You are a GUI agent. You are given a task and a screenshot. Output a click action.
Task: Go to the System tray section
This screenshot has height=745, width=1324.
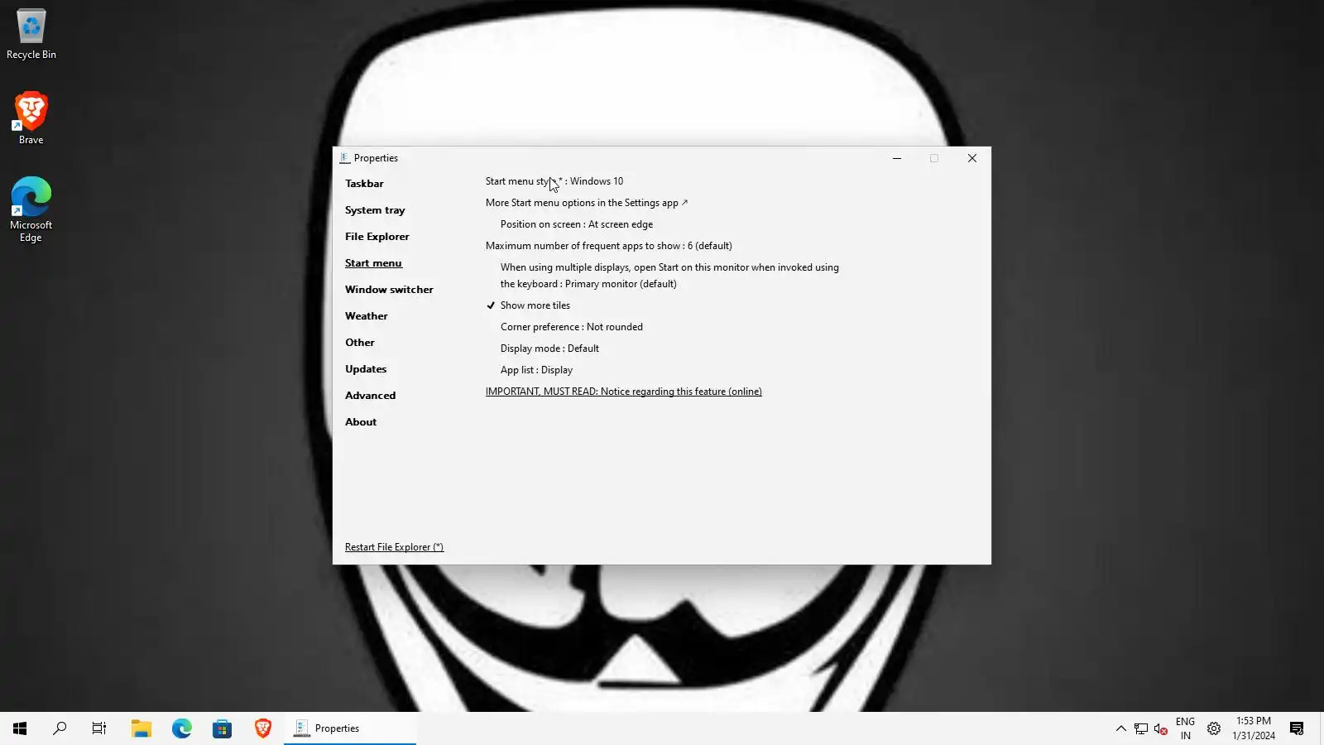(375, 210)
